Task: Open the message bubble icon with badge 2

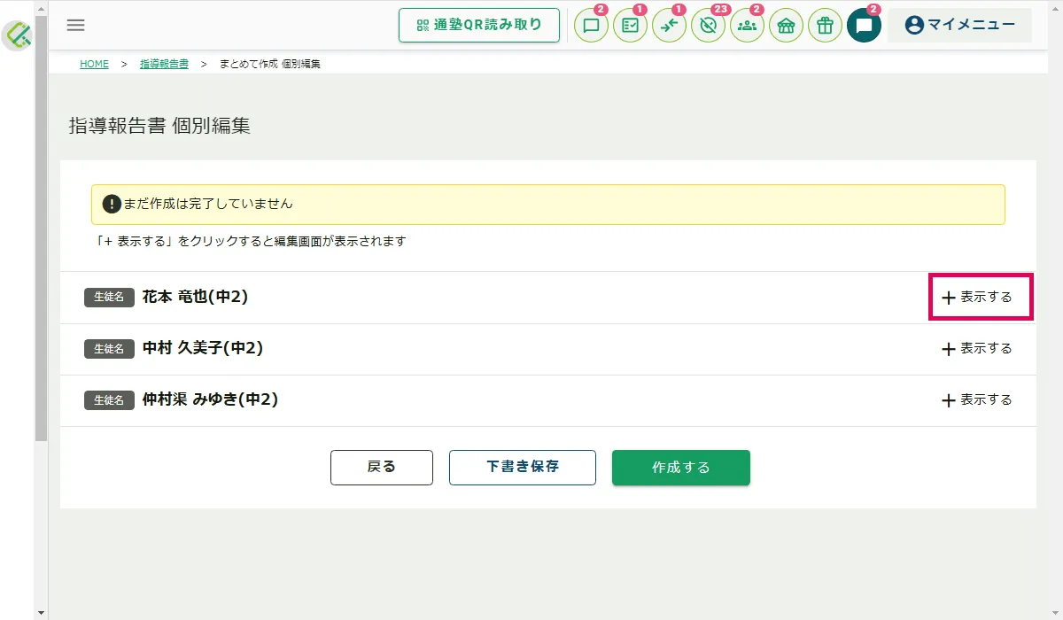Action: pyautogui.click(x=591, y=26)
